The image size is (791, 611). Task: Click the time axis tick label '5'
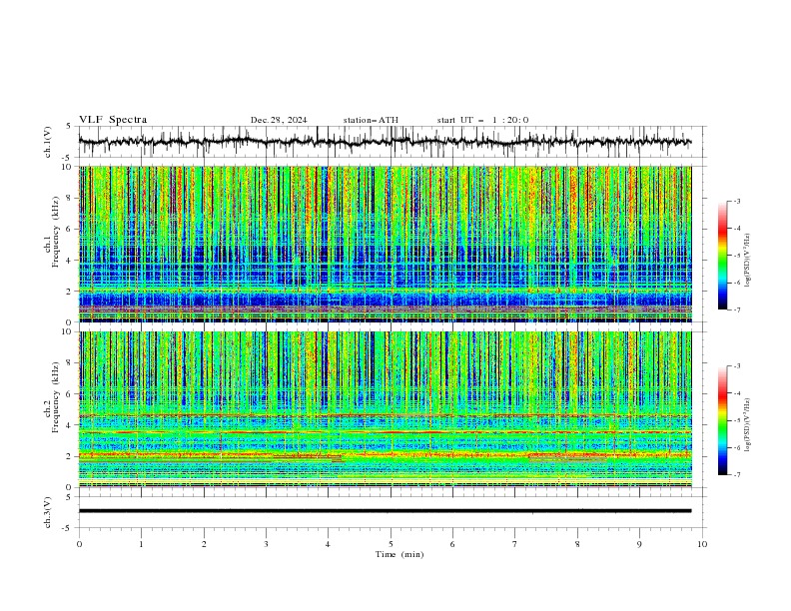(x=391, y=544)
